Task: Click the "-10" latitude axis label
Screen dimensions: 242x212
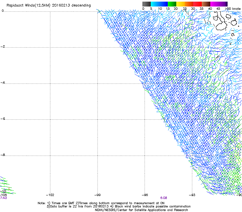Action: point(3,191)
